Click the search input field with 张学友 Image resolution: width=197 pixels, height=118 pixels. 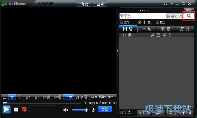pyautogui.click(x=143, y=16)
